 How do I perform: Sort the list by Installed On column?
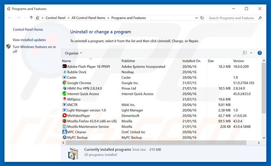pyautogui.click(x=191, y=61)
